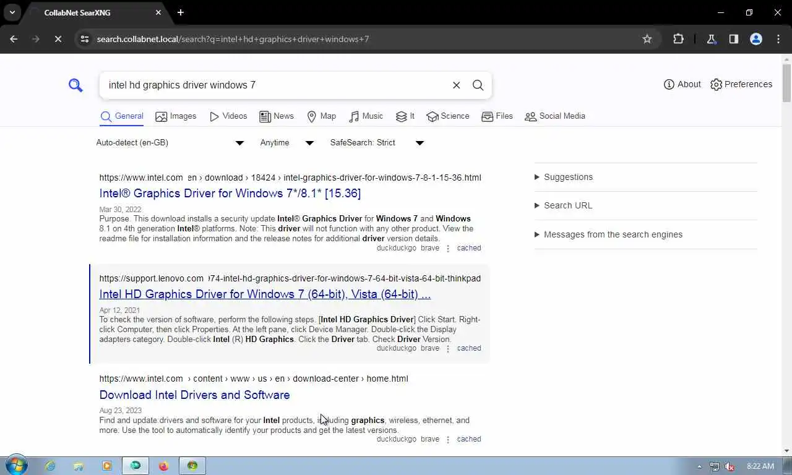Open the network tray icon
792x475 pixels.
pyautogui.click(x=715, y=466)
